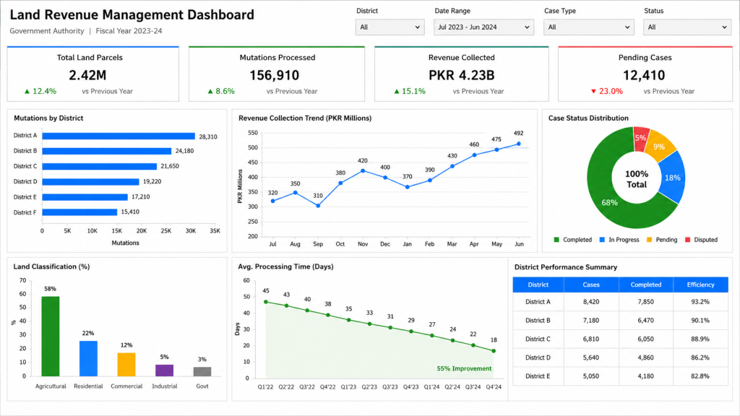740x416 pixels.
Task: Click the '55% Improvement' annotation
Action: (464, 369)
